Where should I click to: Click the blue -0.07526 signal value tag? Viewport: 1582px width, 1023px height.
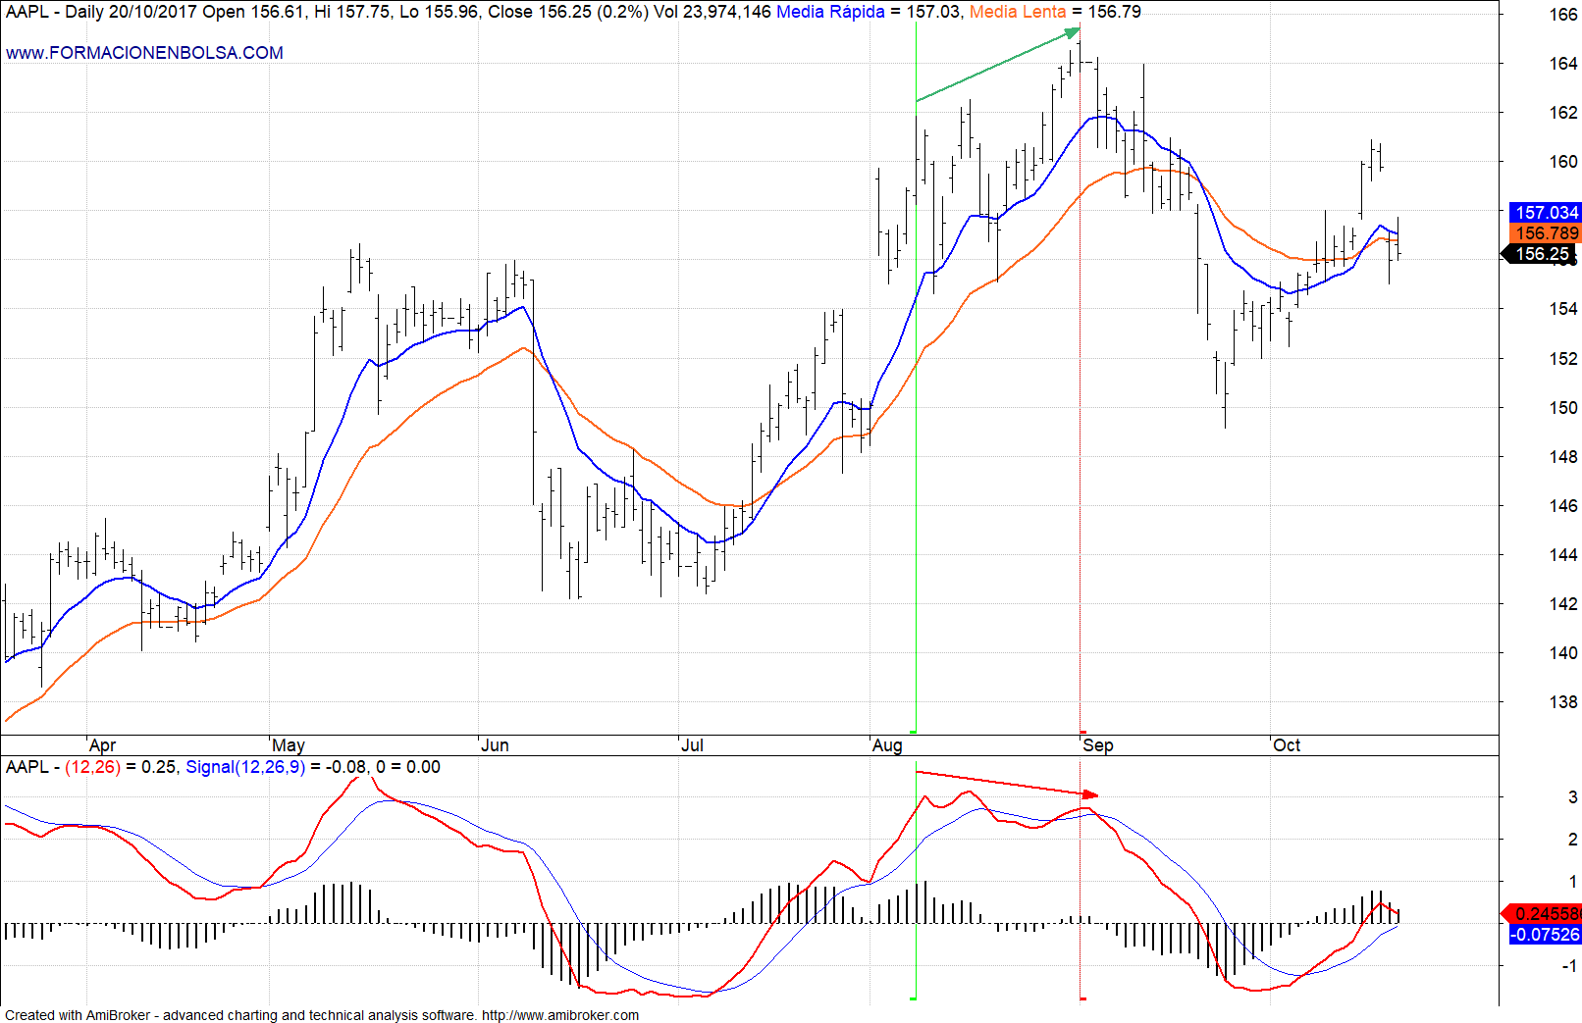1545,935
